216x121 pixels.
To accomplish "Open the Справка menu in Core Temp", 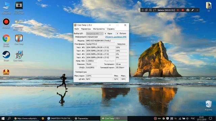I will [111, 29].
